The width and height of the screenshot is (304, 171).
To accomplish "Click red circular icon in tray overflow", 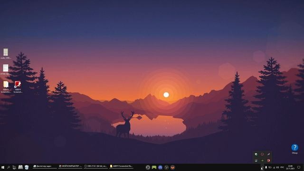I will pyautogui.click(x=262, y=154).
